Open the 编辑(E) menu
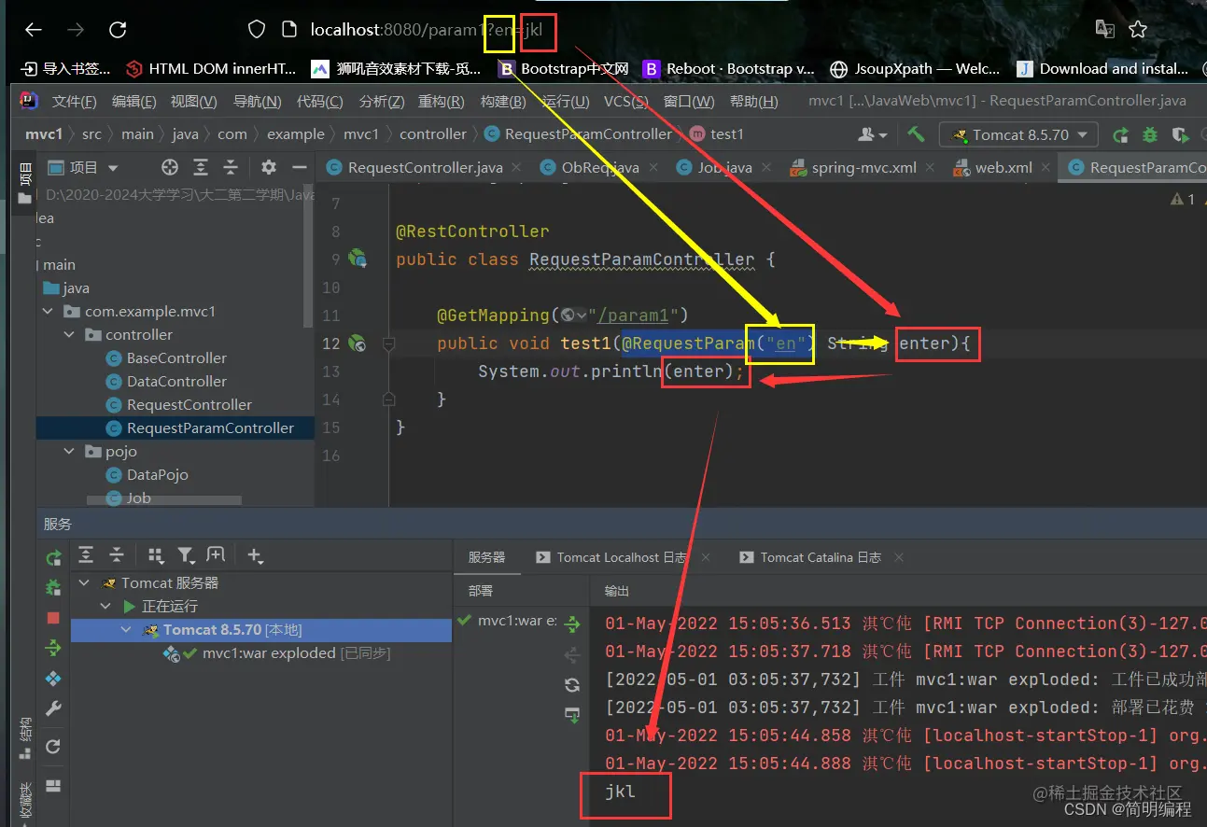This screenshot has width=1207, height=827. [133, 101]
